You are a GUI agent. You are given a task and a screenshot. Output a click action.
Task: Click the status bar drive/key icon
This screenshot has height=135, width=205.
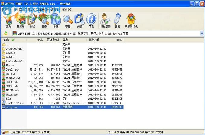click(5, 132)
